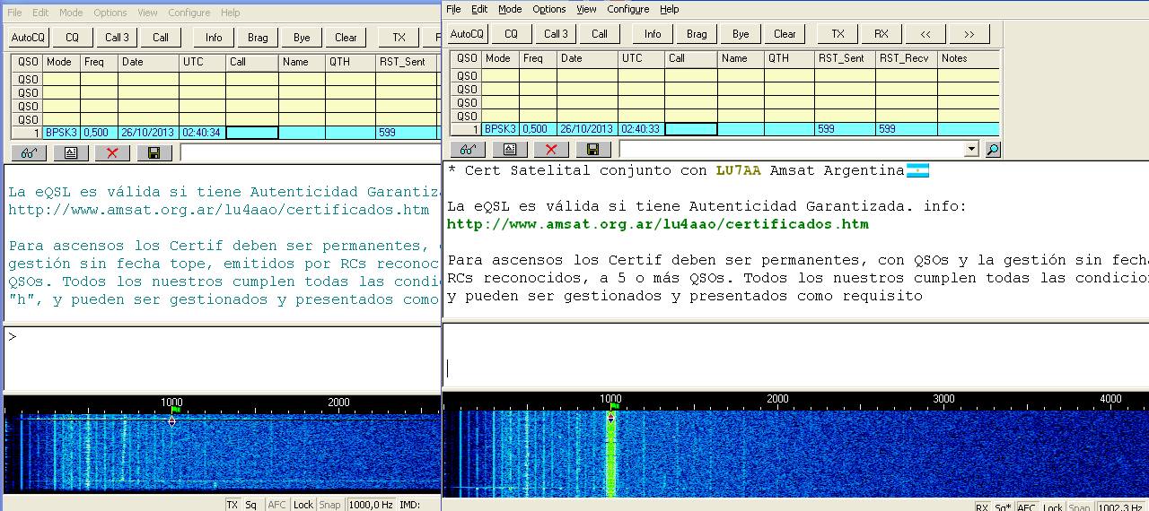1149x511 pixels.
Task: Click Brag macro button in right window
Action: (697, 34)
